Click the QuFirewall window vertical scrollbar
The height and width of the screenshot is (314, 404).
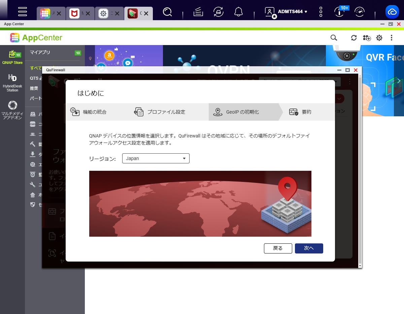pos(360,171)
